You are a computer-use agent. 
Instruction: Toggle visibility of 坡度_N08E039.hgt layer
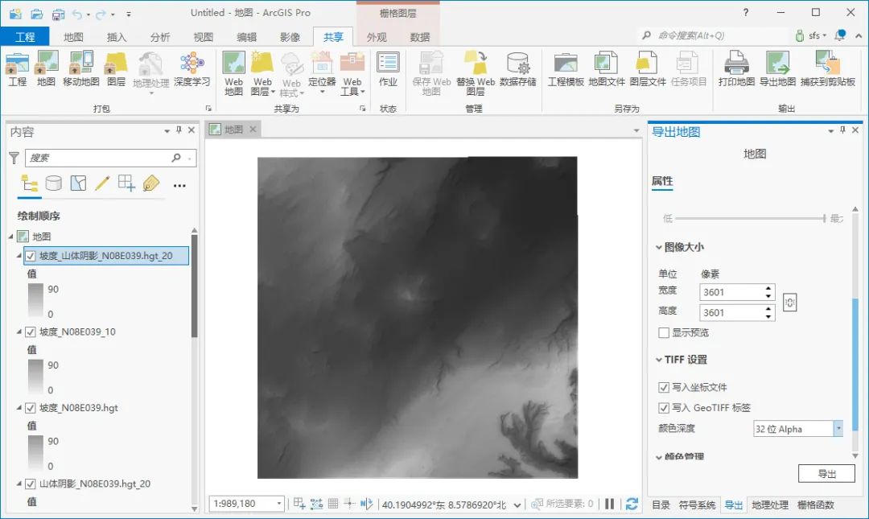pyautogui.click(x=31, y=407)
